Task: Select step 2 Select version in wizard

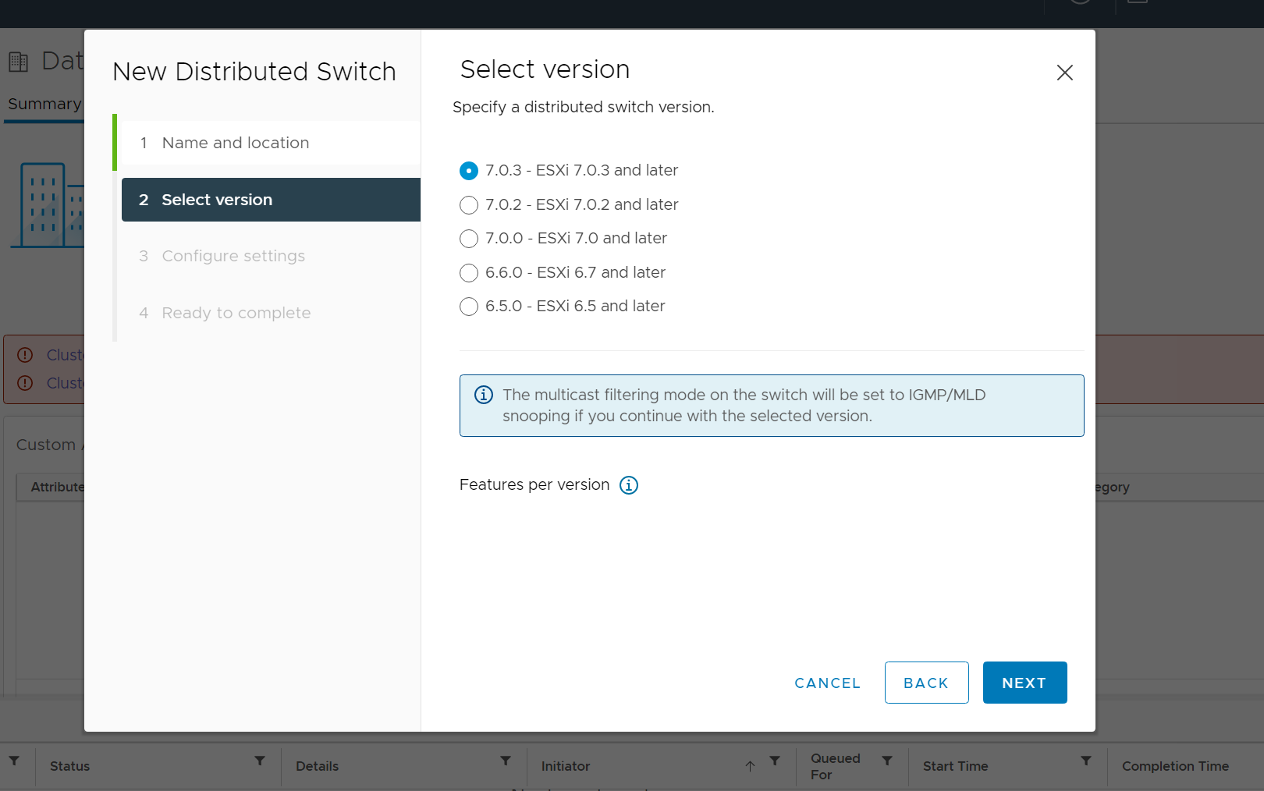Action: tap(271, 200)
